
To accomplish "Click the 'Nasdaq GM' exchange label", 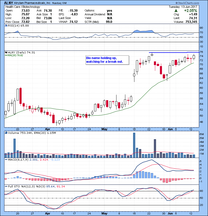I will coord(60,3).
